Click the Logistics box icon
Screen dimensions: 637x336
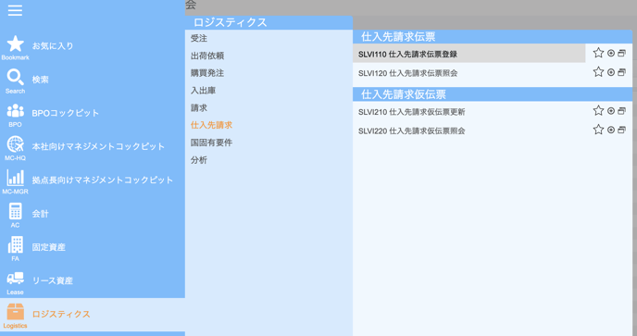[16, 312]
